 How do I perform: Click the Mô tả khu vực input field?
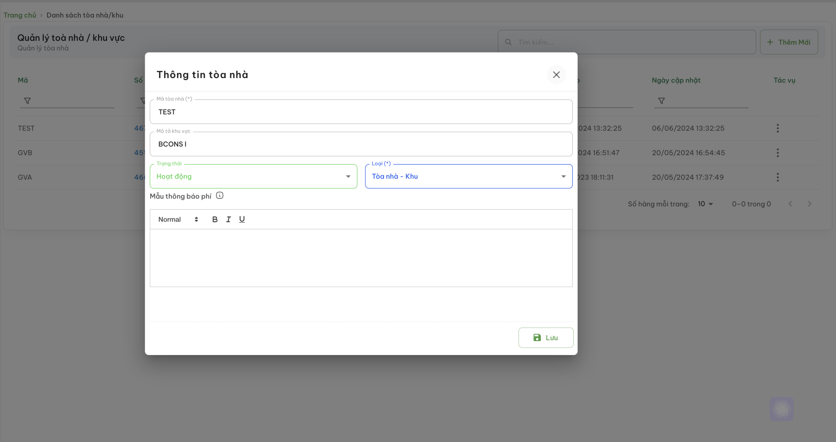(361, 144)
